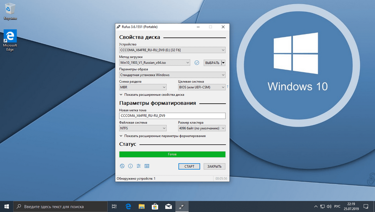Open File Explorer from the taskbar
Image resolution: width=375 pixels, height=212 pixels.
pos(142,207)
